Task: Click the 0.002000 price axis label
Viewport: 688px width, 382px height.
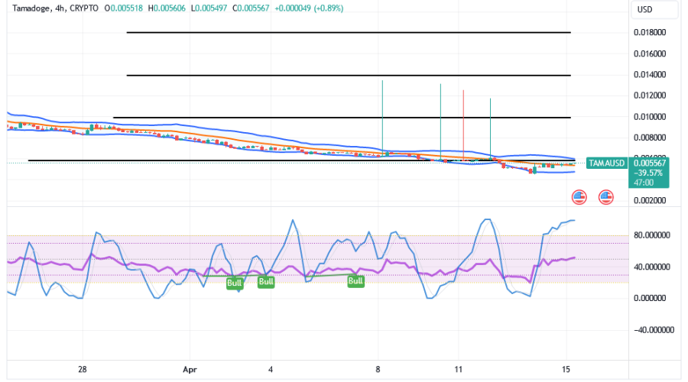Action: tap(652, 201)
